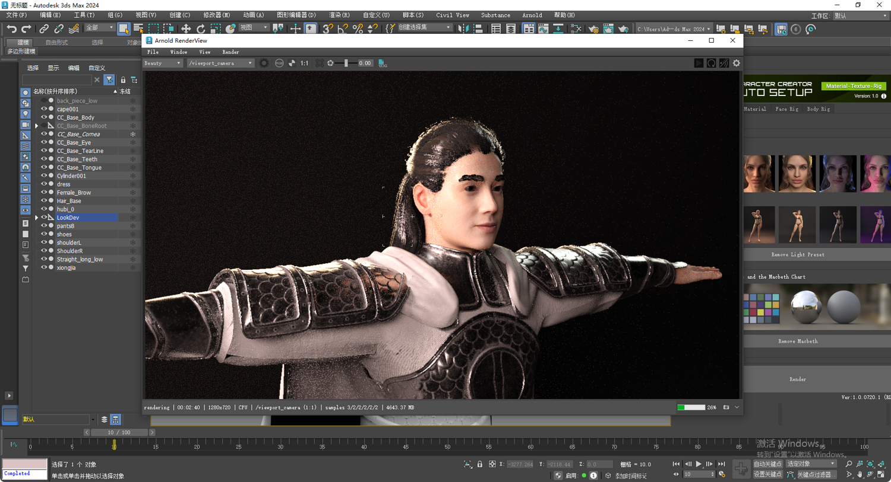This screenshot has width=891, height=482.
Task: Open the Render menu in Arnold RenderView
Action: [x=230, y=52]
